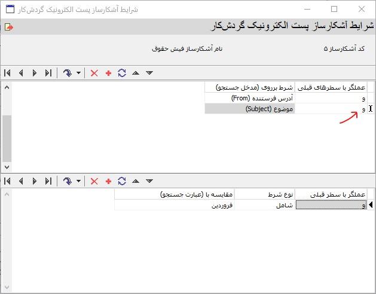Refresh the lower grid
Viewport: 376px width, 294px height.
(122, 181)
